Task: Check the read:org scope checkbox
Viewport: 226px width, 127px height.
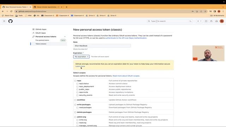Action: [x=77, y=123]
